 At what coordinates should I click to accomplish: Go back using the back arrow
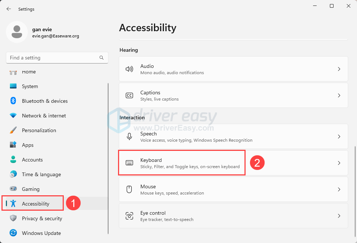(x=8, y=9)
